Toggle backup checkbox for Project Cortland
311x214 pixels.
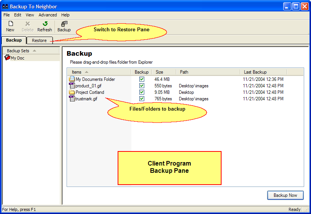tap(142, 92)
